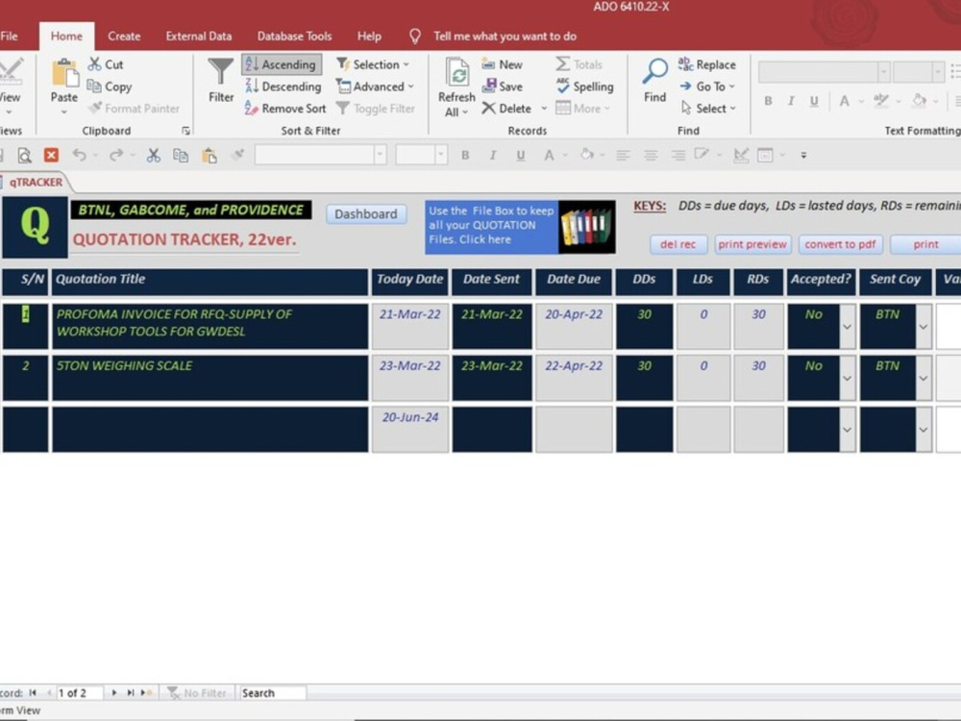The height and width of the screenshot is (721, 961).
Task: Click the Dashboard button
Action: (366, 214)
